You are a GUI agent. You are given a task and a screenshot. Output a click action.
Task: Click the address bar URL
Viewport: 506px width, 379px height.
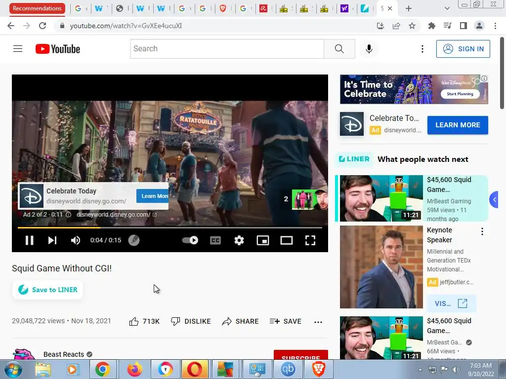(x=126, y=26)
